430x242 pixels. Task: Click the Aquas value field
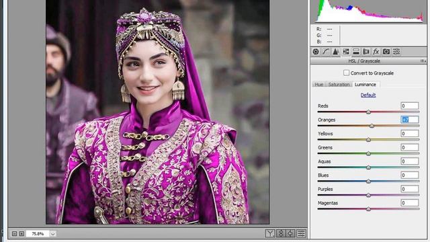pyautogui.click(x=409, y=161)
